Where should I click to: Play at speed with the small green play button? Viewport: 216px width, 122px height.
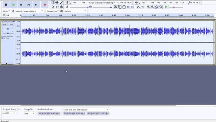[166, 7]
